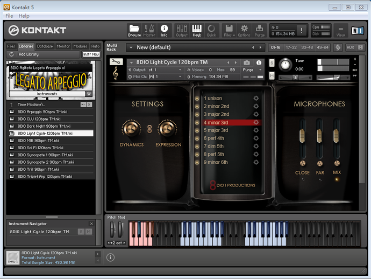This screenshot has height=279, width=371.
Task: Switch to the Files tab
Action: pyautogui.click(x=11, y=46)
